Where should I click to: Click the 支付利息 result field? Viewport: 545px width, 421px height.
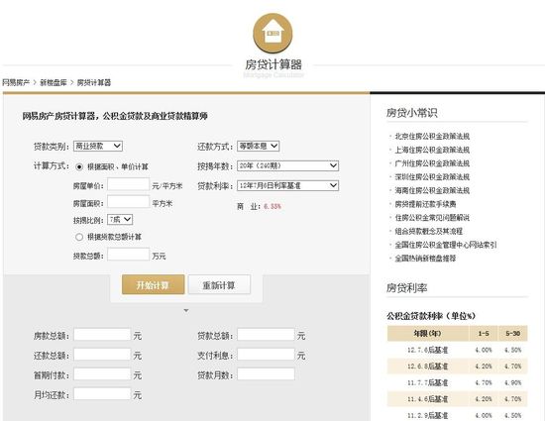tap(266, 355)
